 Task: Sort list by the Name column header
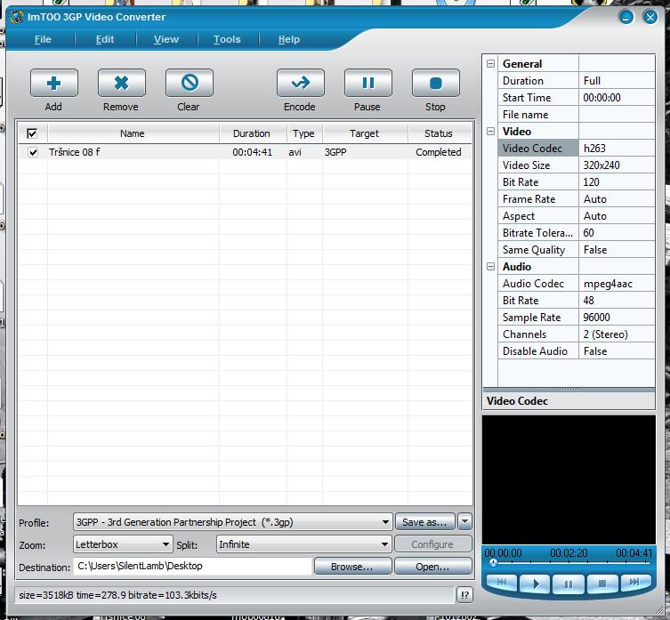click(x=133, y=133)
